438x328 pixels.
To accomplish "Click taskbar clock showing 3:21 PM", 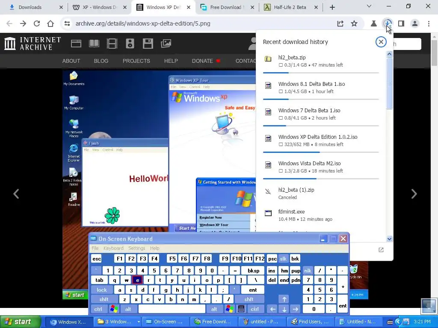I will (422, 322).
